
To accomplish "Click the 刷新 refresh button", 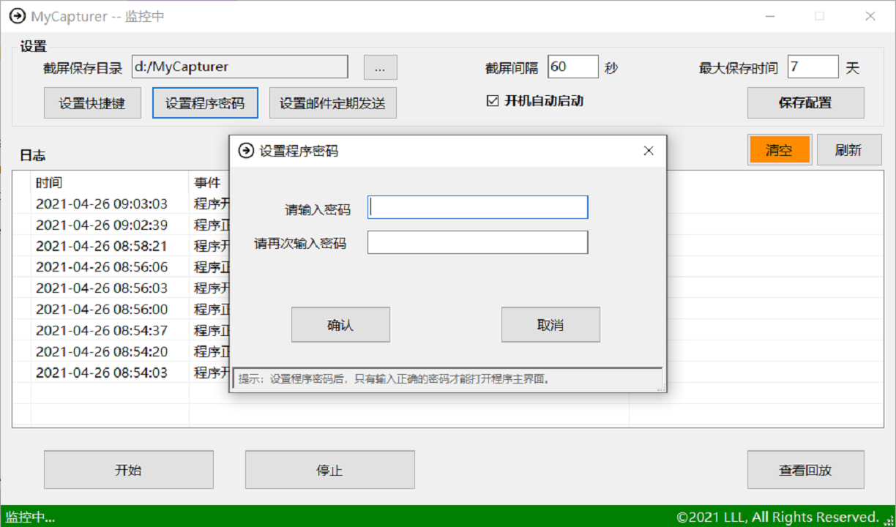I will [x=849, y=149].
